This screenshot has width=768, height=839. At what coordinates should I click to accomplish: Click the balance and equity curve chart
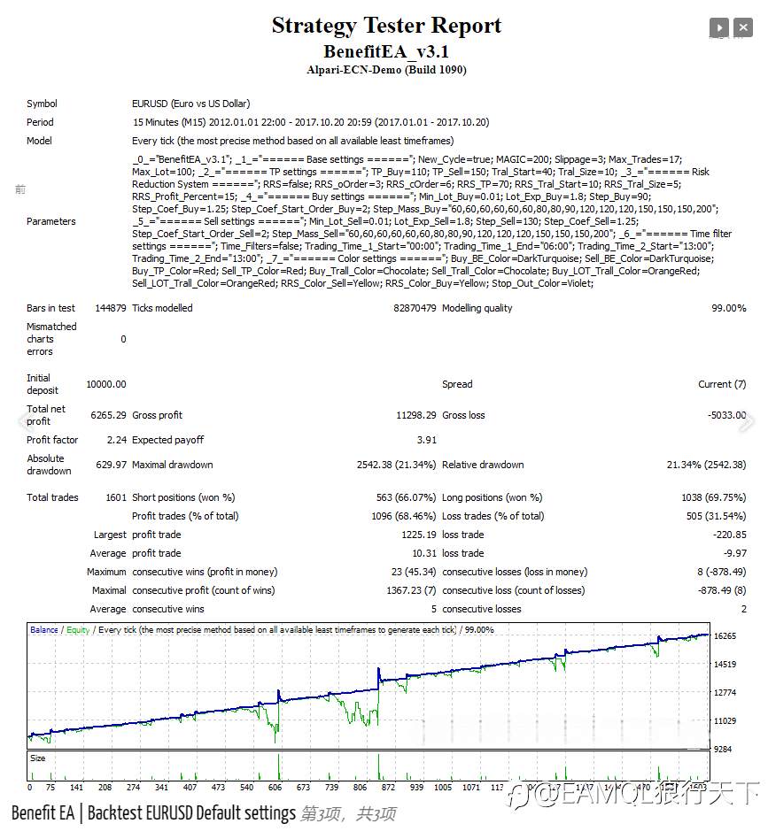click(368, 685)
